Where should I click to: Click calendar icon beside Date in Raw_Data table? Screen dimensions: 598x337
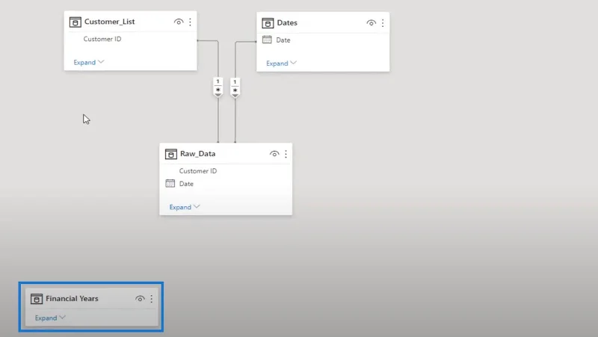170,183
